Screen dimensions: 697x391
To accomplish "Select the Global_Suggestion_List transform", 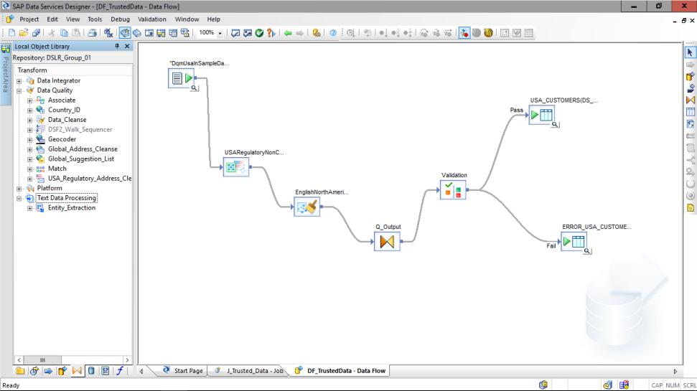I will (x=81, y=159).
